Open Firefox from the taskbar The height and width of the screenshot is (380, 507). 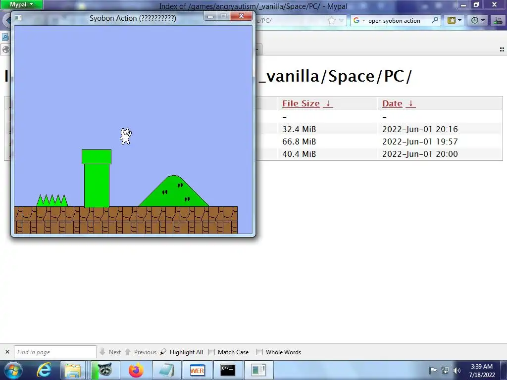(136, 370)
